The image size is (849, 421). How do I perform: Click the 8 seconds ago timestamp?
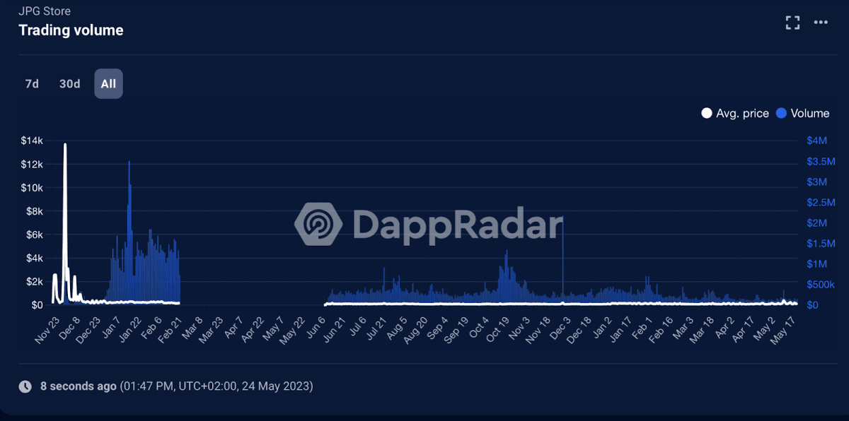[x=78, y=386]
